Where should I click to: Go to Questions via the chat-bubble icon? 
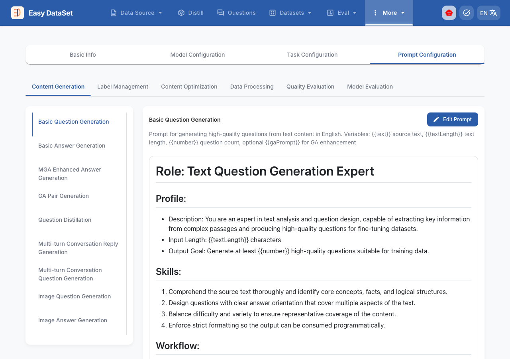tap(220, 13)
